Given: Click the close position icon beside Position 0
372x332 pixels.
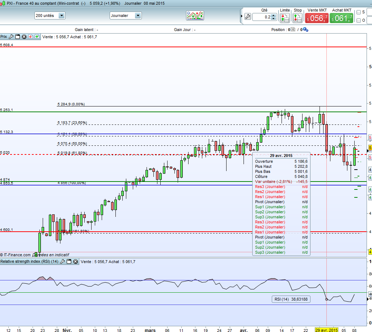Looking at the screenshot, I should [293, 30].
